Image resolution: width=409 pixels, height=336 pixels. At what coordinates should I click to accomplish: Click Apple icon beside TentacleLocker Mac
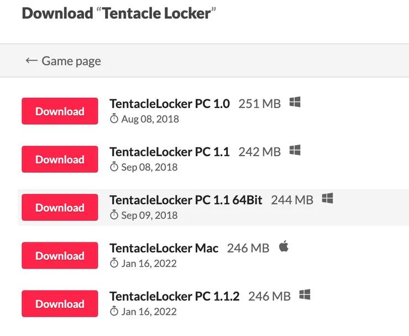pos(284,247)
